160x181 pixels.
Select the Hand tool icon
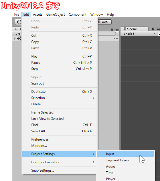(19, 22)
